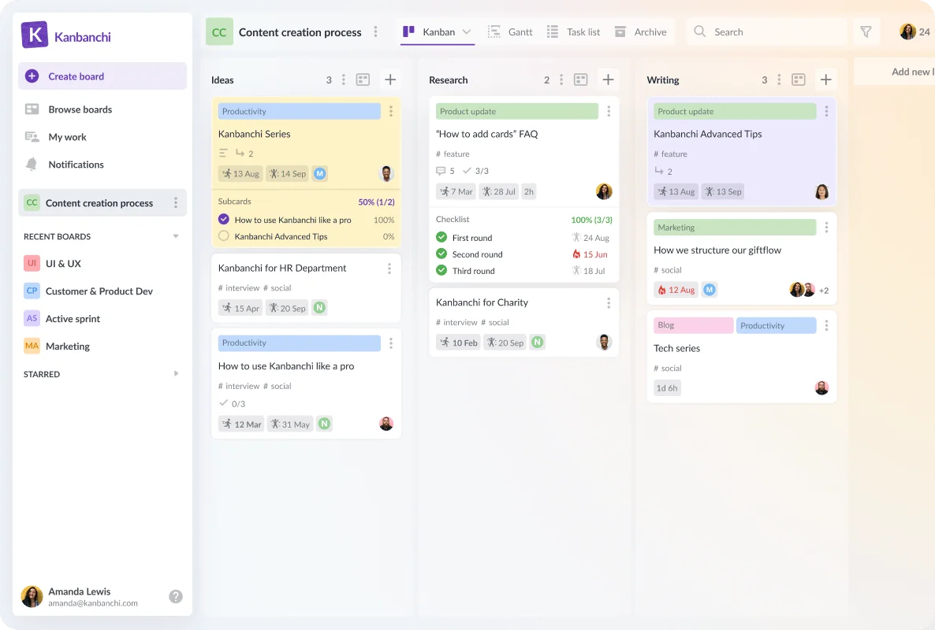Viewport: 935px width, 630px height.
Task: Open card layout icon in Ideas list
Action: coord(363,80)
